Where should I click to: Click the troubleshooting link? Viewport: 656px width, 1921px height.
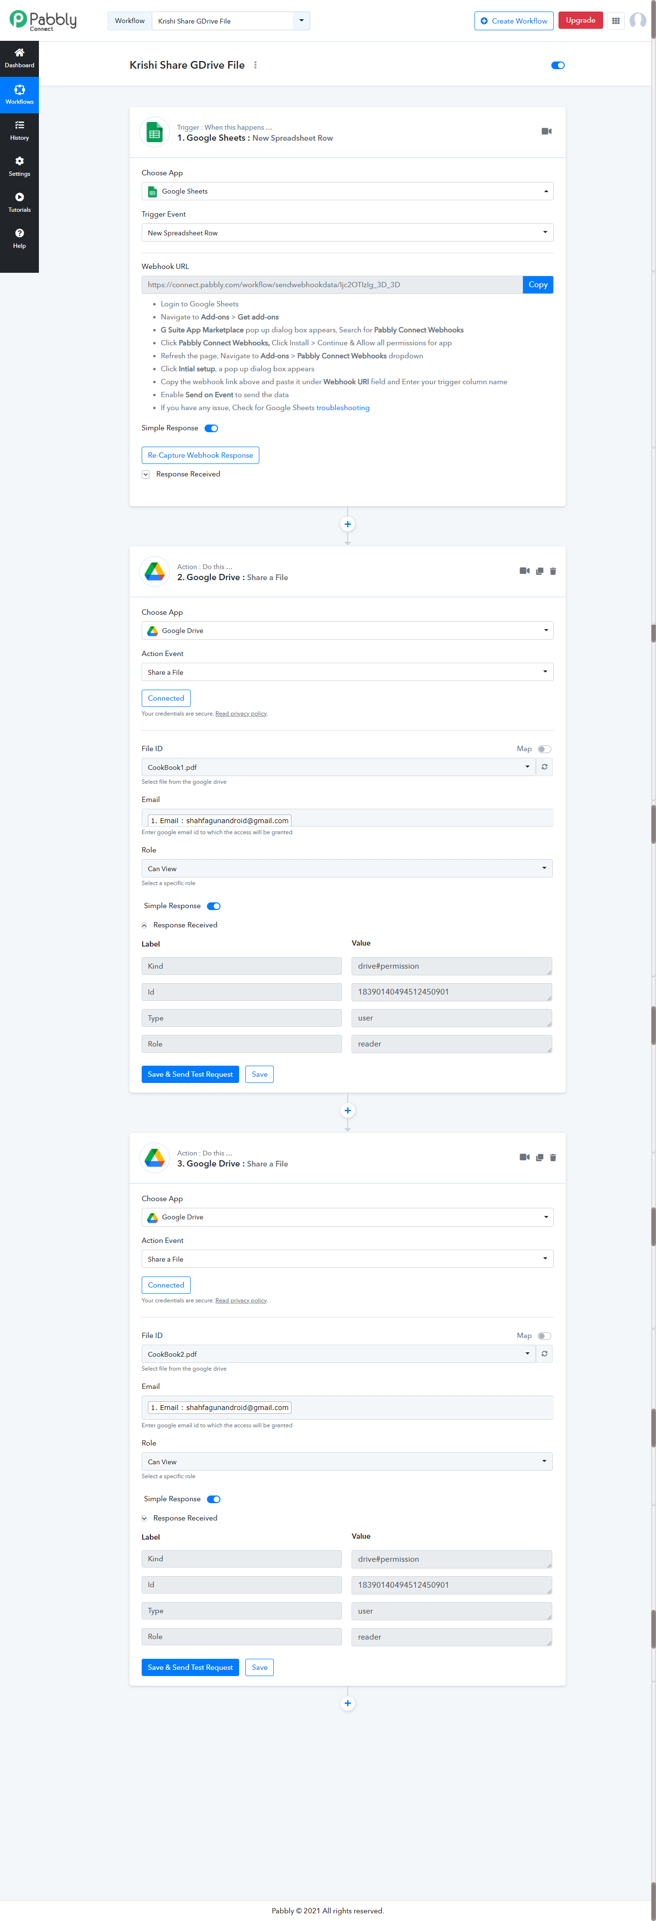pyautogui.click(x=343, y=408)
